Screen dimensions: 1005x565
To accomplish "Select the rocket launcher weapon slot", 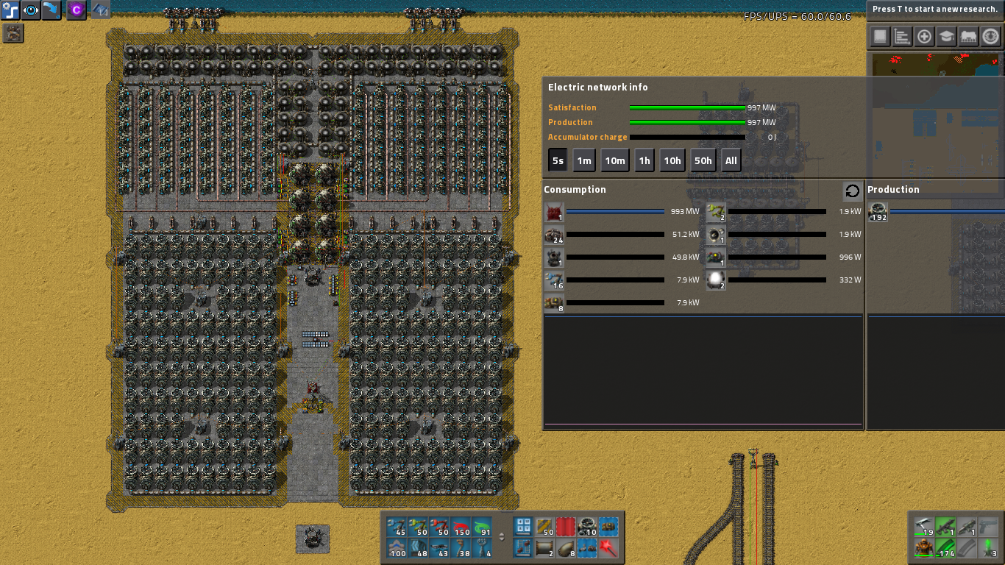I will pos(967,527).
